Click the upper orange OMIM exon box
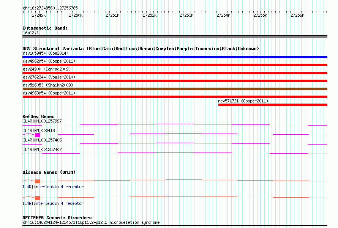 (x=38, y=181)
